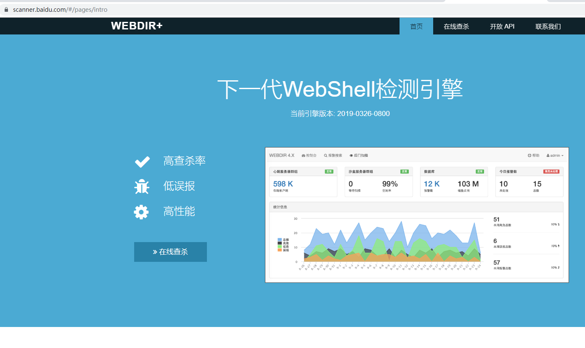The height and width of the screenshot is (348, 585).
Task: Click the gear icon beside 高性能
Action: pos(141,211)
